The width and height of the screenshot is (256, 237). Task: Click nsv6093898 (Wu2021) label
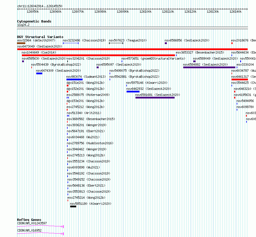pos(83,167)
